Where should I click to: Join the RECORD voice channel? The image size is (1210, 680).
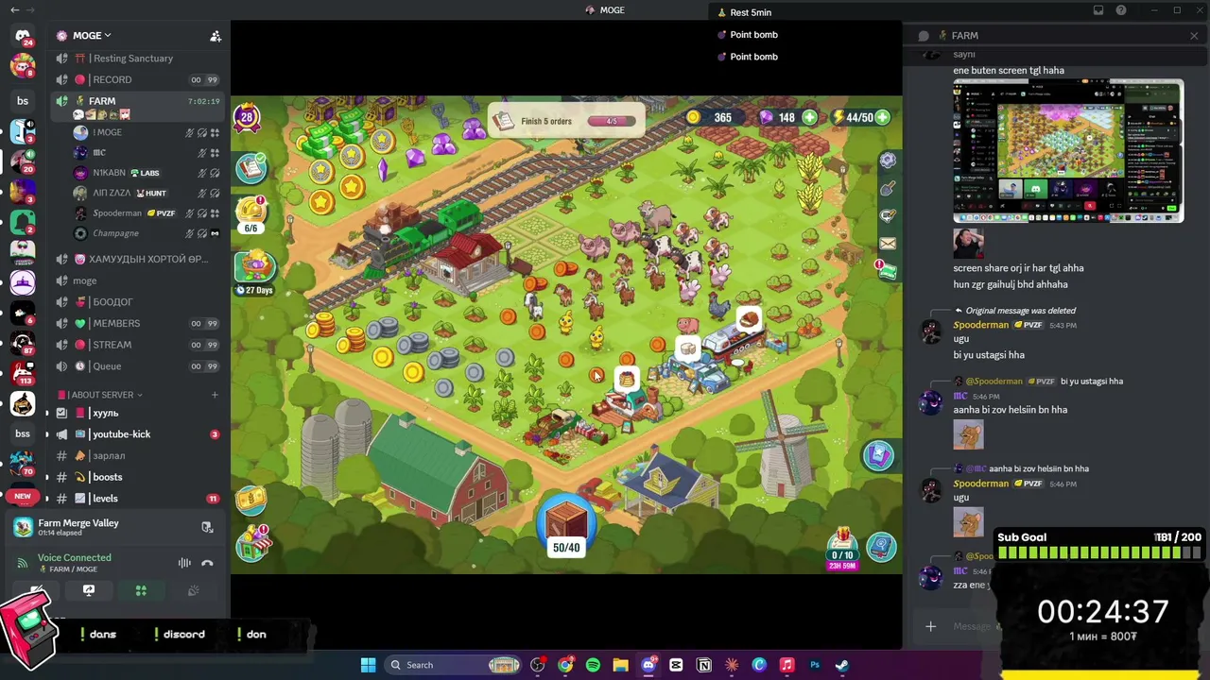tap(138, 79)
